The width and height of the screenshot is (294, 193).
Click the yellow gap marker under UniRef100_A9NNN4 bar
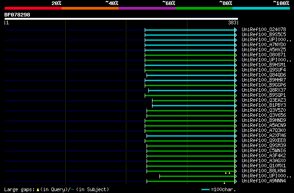(225, 183)
